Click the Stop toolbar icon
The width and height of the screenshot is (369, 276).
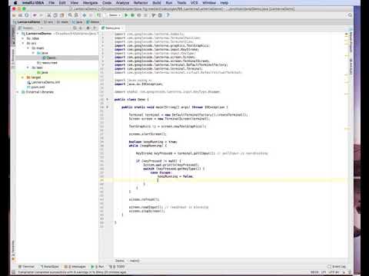point(145,15)
